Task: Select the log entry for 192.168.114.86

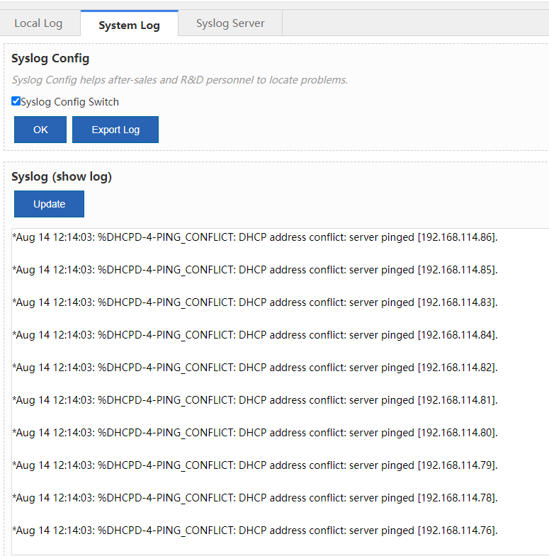Action: click(255, 237)
